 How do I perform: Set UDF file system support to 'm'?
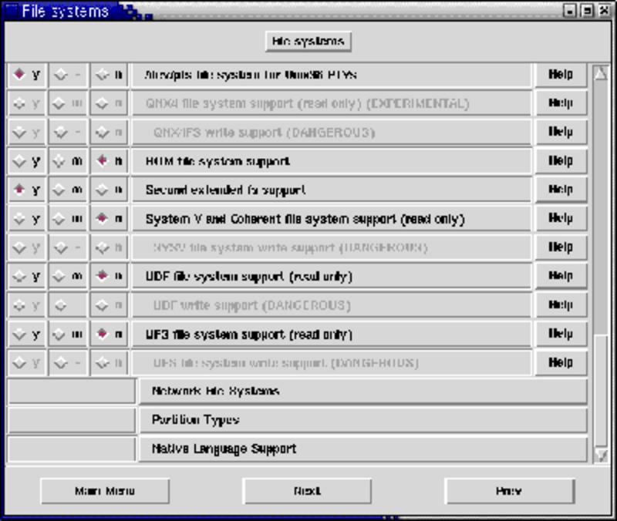pos(68,277)
